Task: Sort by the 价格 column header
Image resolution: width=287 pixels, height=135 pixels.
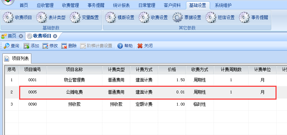Action: pyautogui.click(x=172, y=70)
